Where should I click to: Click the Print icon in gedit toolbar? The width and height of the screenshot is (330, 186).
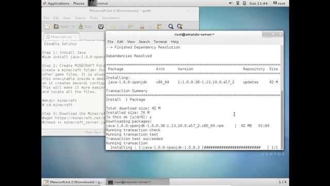(101, 26)
